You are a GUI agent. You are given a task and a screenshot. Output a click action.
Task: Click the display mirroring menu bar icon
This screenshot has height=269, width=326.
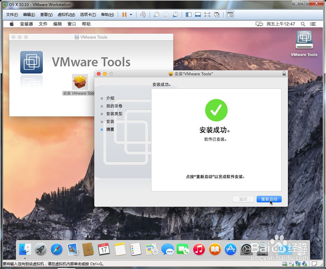click(259, 24)
